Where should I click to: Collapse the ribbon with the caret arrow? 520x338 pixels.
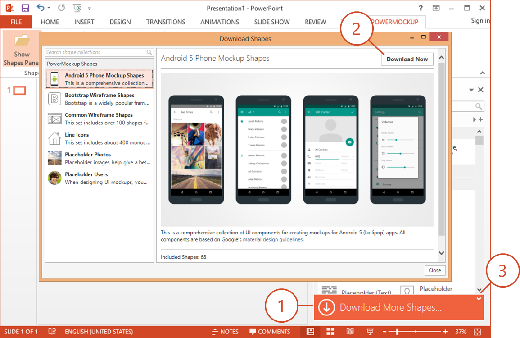483,73
